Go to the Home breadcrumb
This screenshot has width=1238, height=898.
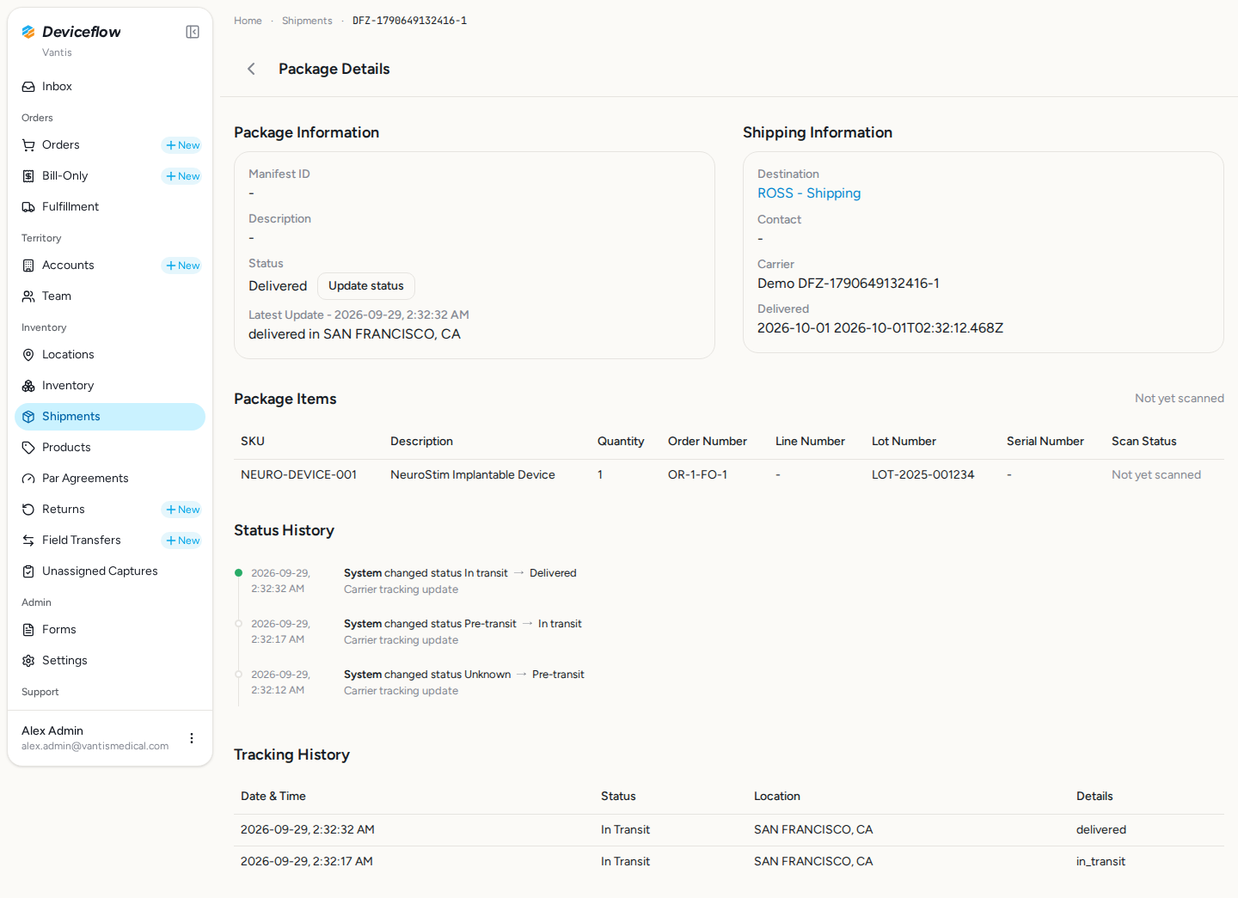[x=248, y=21]
